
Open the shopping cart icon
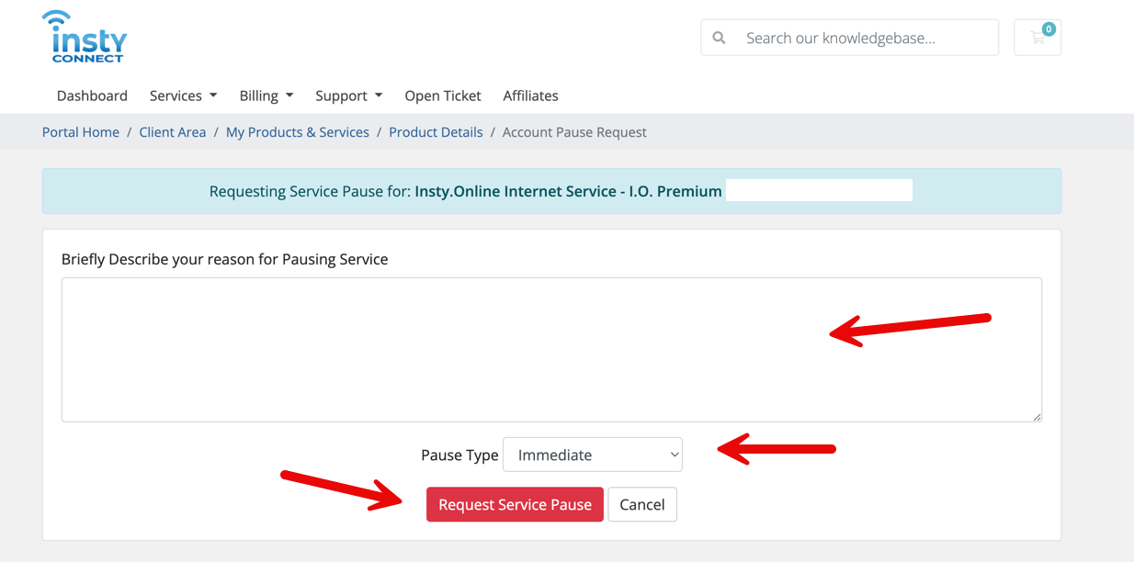[1038, 38]
